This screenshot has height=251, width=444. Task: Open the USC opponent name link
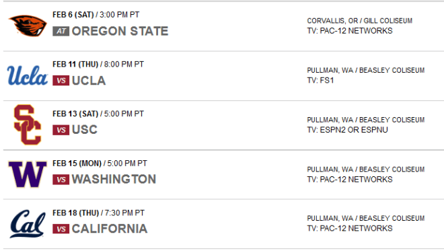[x=85, y=130]
